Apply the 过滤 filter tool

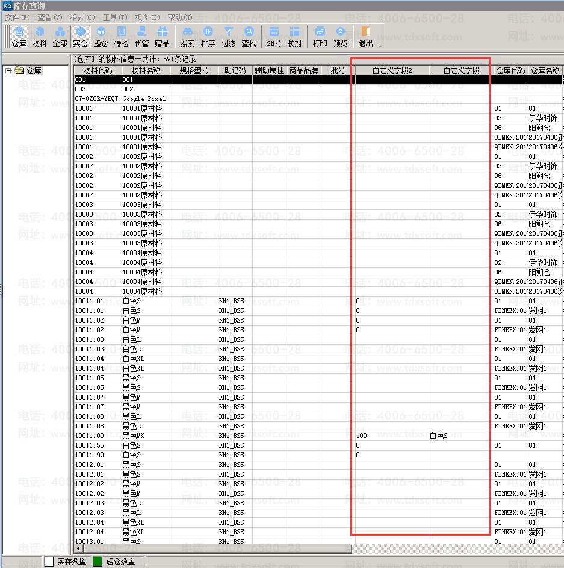[228, 36]
